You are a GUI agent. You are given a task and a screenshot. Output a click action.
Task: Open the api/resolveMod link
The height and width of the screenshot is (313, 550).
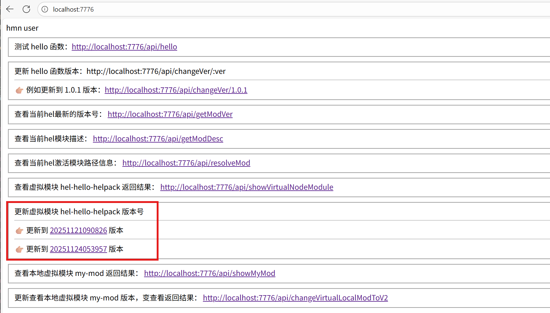pos(186,163)
